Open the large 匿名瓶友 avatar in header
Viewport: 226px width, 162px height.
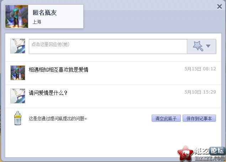pyautogui.click(x=17, y=16)
